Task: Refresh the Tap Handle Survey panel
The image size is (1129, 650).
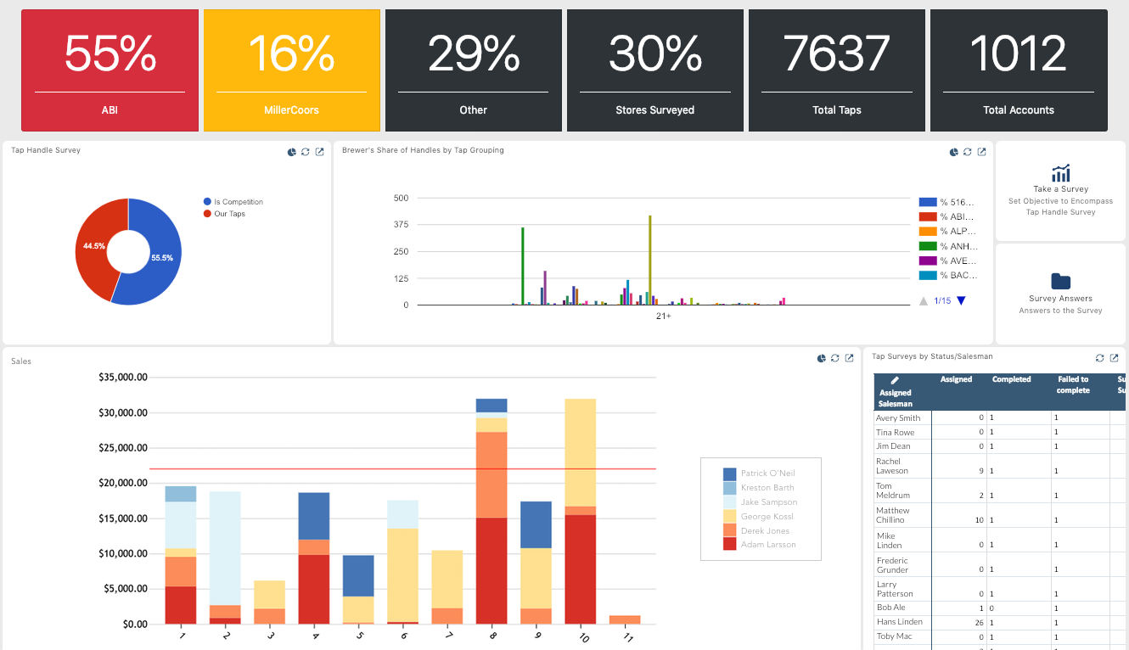Action: (x=305, y=151)
